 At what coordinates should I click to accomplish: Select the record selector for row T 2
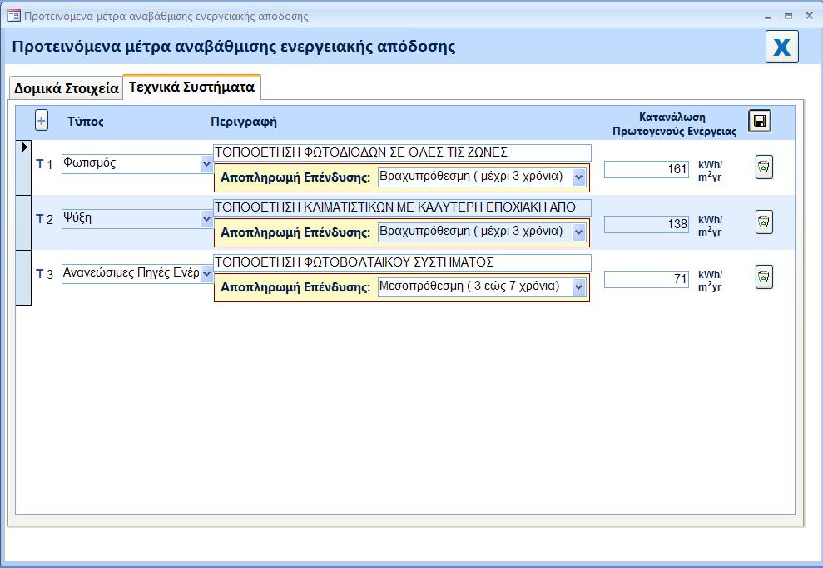tap(23, 223)
